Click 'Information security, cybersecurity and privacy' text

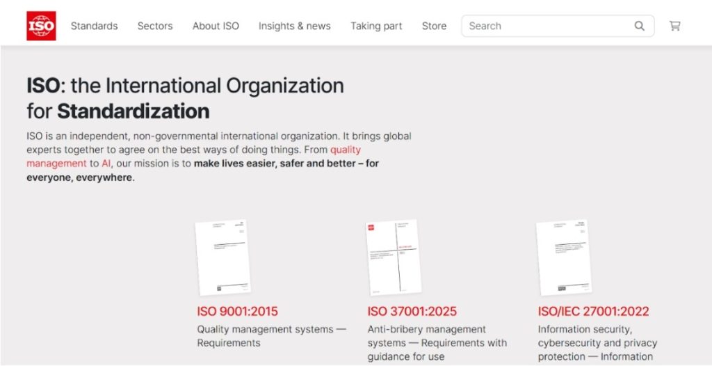[597, 336]
